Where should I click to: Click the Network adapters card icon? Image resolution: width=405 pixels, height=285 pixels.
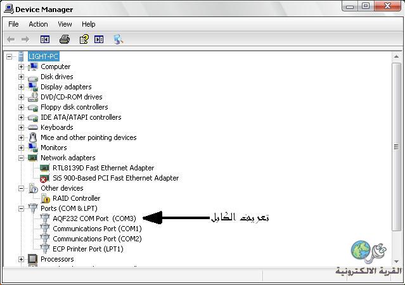32,158
